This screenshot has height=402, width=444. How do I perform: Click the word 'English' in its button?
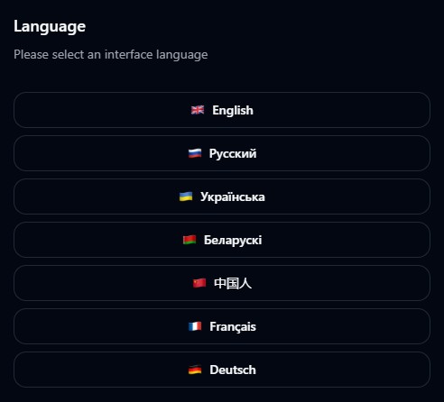point(233,110)
